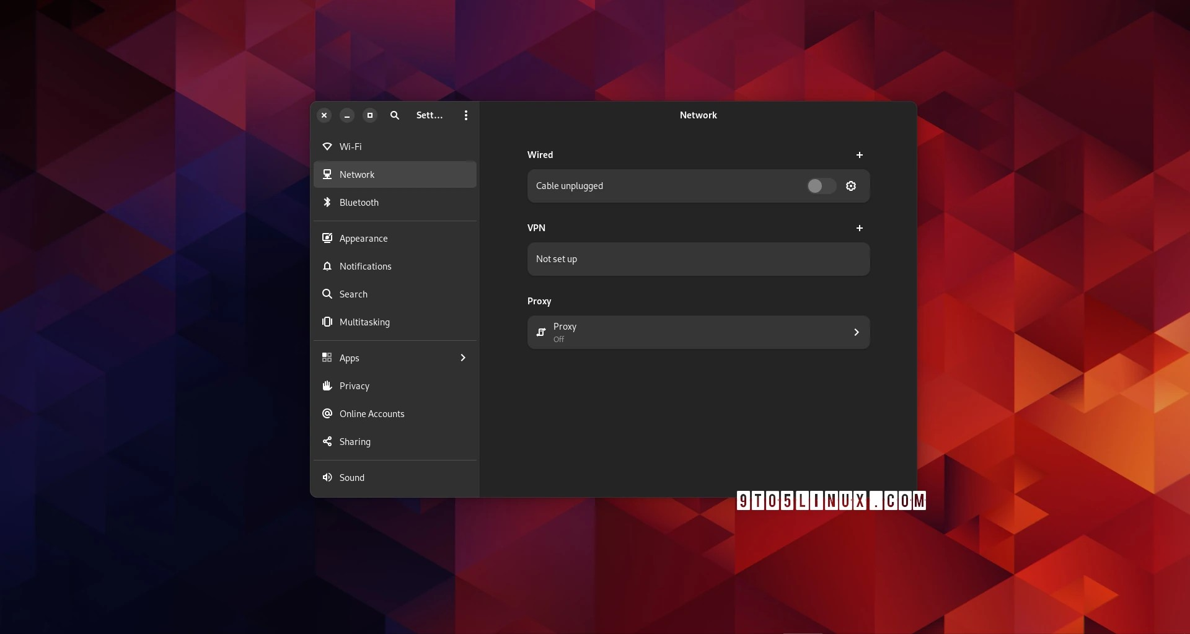This screenshot has height=634, width=1190.
Task: Open the Apps expander row
Action: (395, 358)
